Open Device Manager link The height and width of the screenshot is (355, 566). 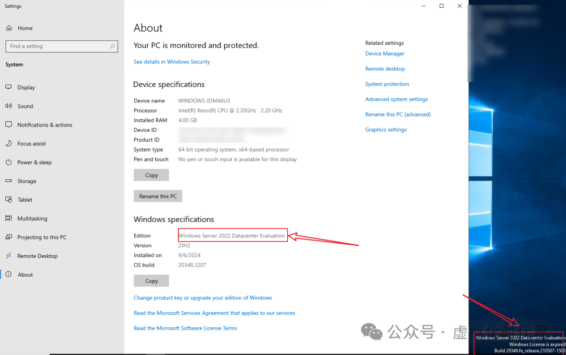pos(385,53)
